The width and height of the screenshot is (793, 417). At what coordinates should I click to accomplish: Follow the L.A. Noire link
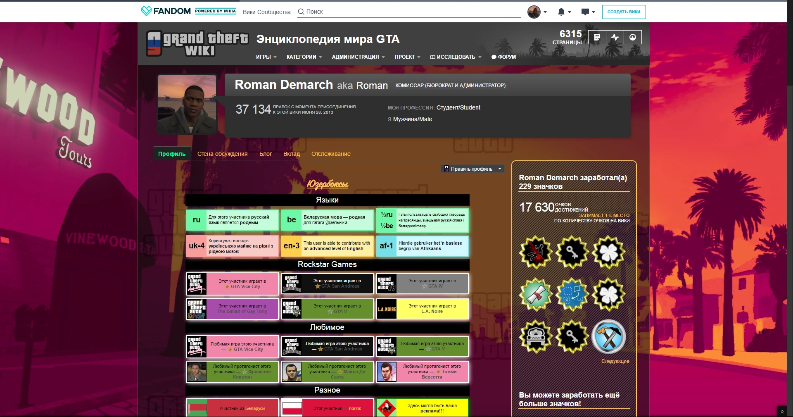432,312
